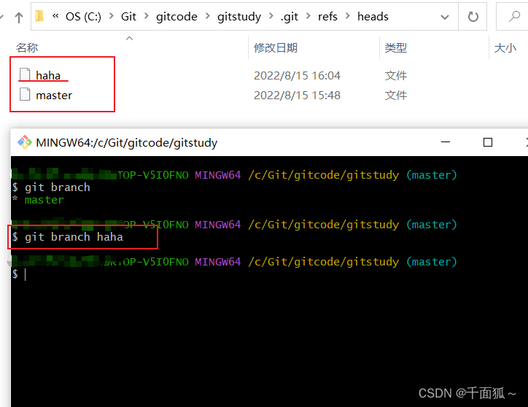
Task: Navigate to refs breadcrumb folder
Action: point(327,17)
